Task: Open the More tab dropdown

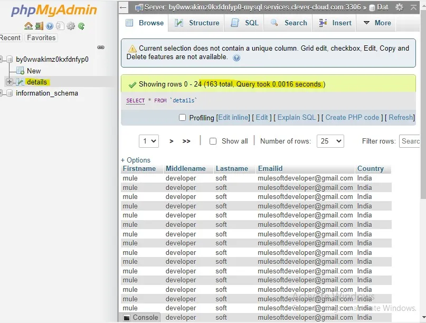Action: point(377,23)
